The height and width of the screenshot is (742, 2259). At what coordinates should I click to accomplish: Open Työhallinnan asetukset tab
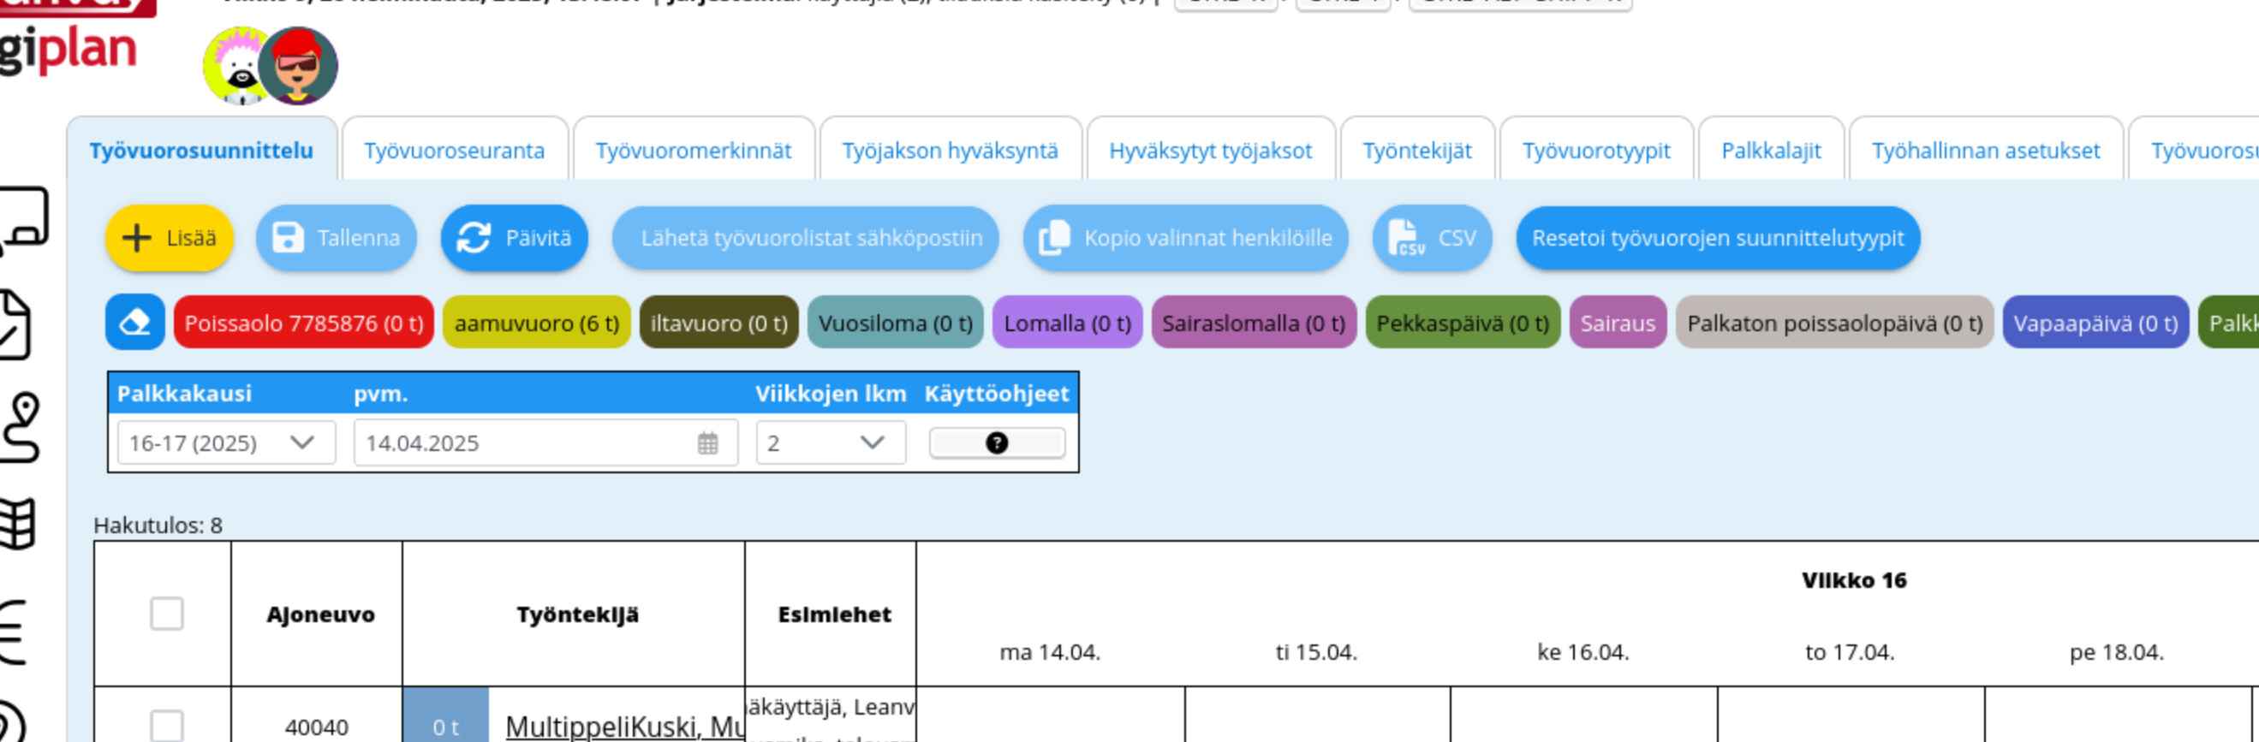(x=1987, y=151)
